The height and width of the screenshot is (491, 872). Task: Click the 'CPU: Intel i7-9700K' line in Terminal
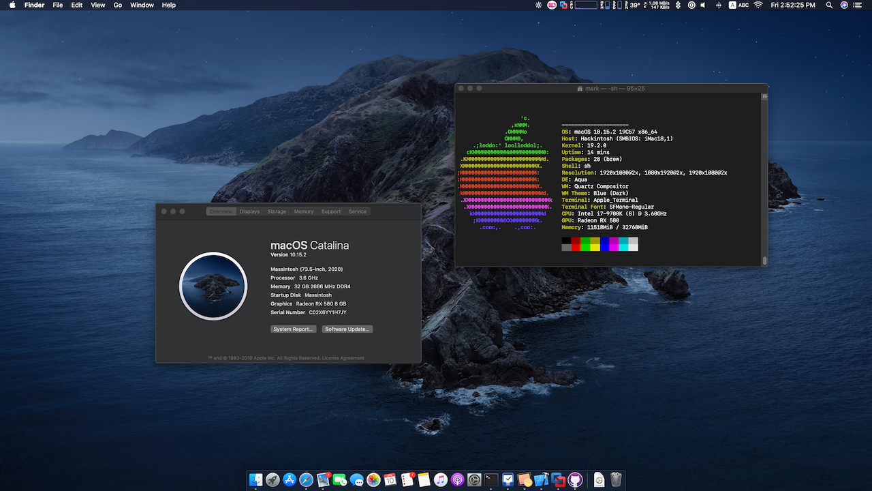[x=614, y=213]
